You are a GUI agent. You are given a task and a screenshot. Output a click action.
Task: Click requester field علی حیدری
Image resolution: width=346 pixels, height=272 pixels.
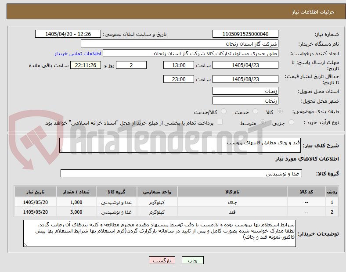pyautogui.click(x=191, y=54)
